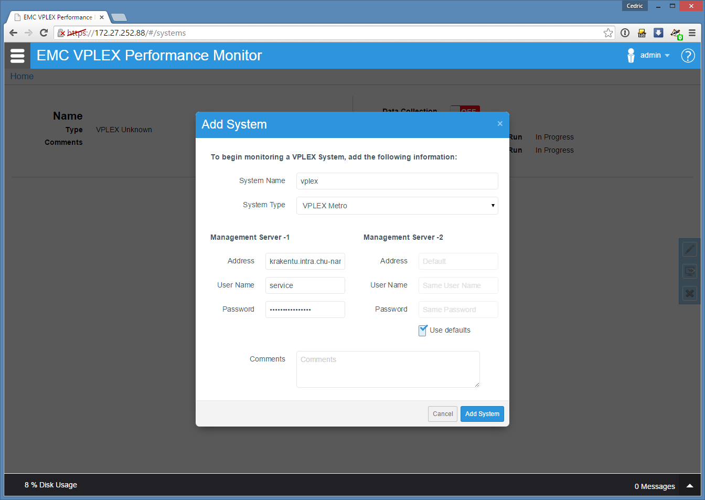This screenshot has height=500, width=705.
Task: Open the hamburger navigation menu in the app header
Action: point(17,56)
